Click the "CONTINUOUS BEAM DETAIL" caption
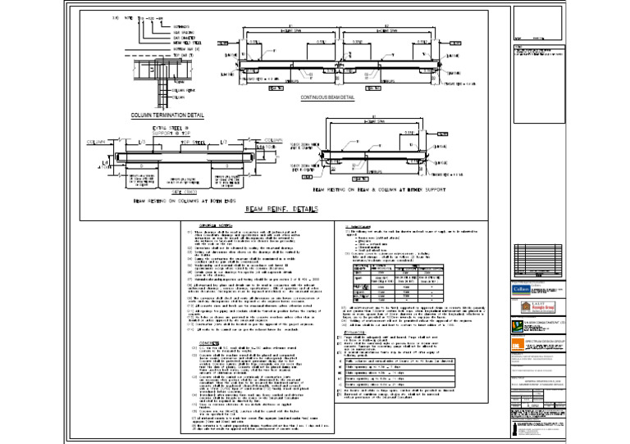Viewport: 630px width, 444px height. point(327,97)
